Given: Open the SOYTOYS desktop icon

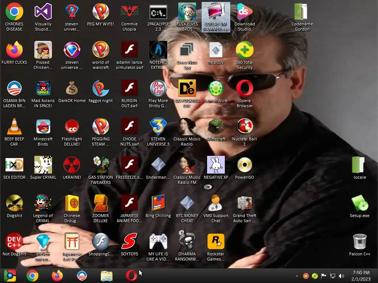Looking at the screenshot, I should click(130, 241).
